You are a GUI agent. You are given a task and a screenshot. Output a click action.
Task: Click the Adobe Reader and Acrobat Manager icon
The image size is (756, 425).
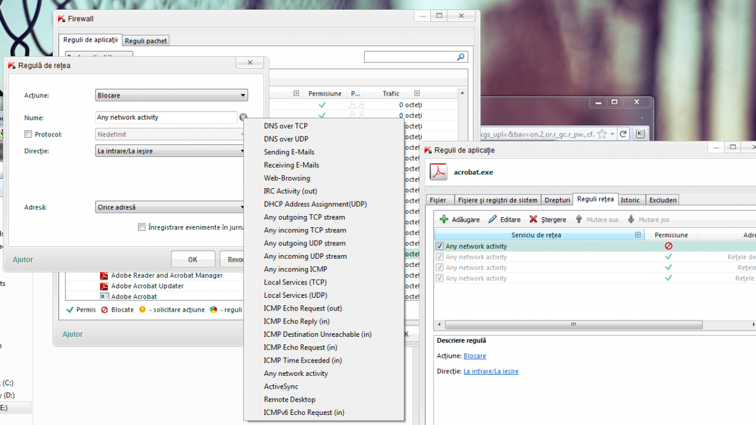tap(105, 275)
